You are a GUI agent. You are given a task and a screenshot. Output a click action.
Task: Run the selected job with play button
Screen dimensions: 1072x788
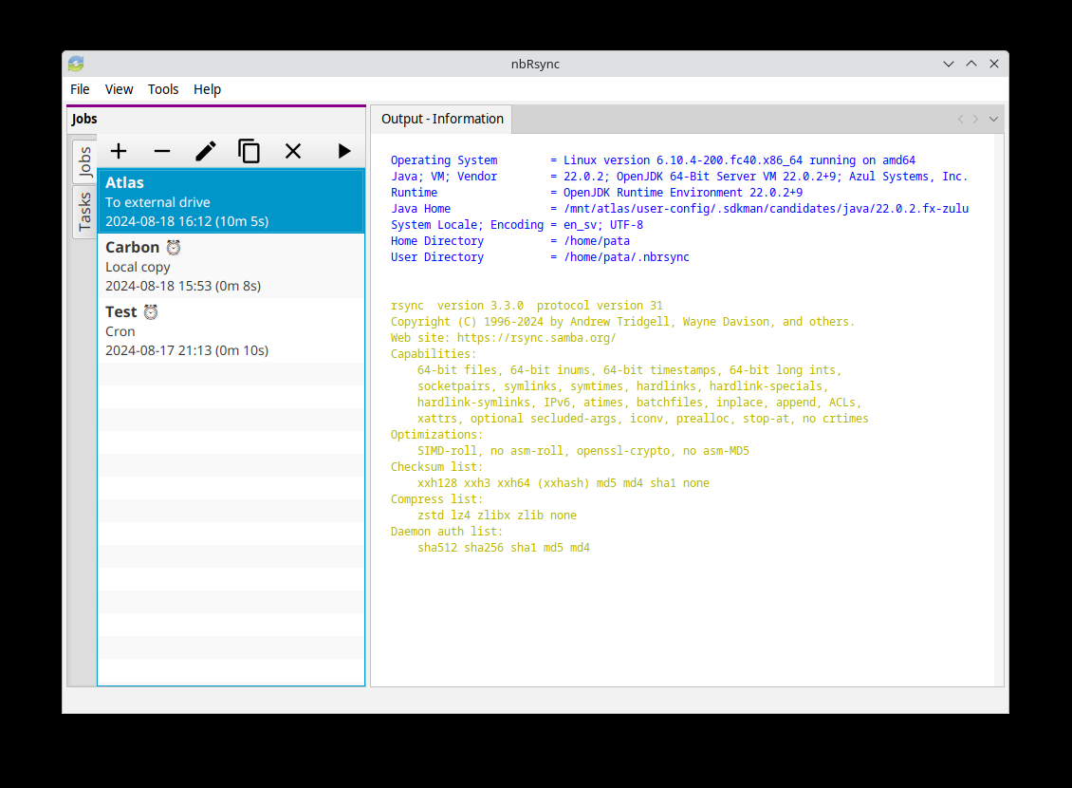[343, 151]
